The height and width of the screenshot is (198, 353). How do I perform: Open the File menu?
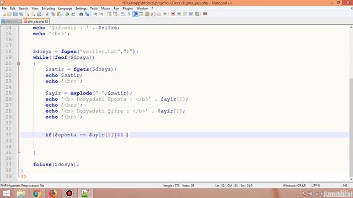[4, 9]
